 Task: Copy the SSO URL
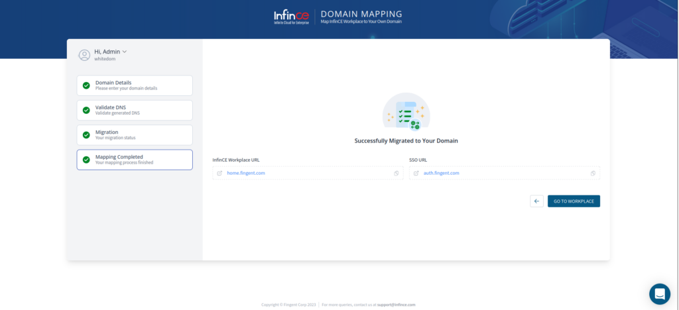tap(593, 173)
